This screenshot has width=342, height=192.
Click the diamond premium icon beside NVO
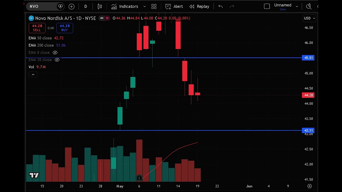[x=60, y=6]
